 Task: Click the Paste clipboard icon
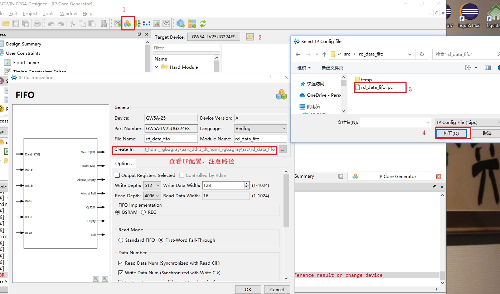92,24
